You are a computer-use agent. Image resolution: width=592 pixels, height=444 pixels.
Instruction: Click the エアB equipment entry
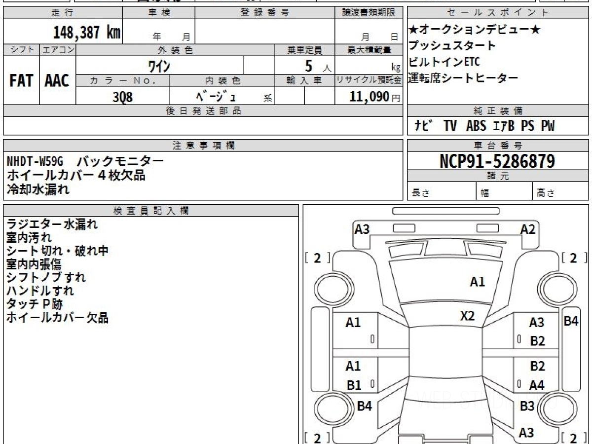point(504,126)
